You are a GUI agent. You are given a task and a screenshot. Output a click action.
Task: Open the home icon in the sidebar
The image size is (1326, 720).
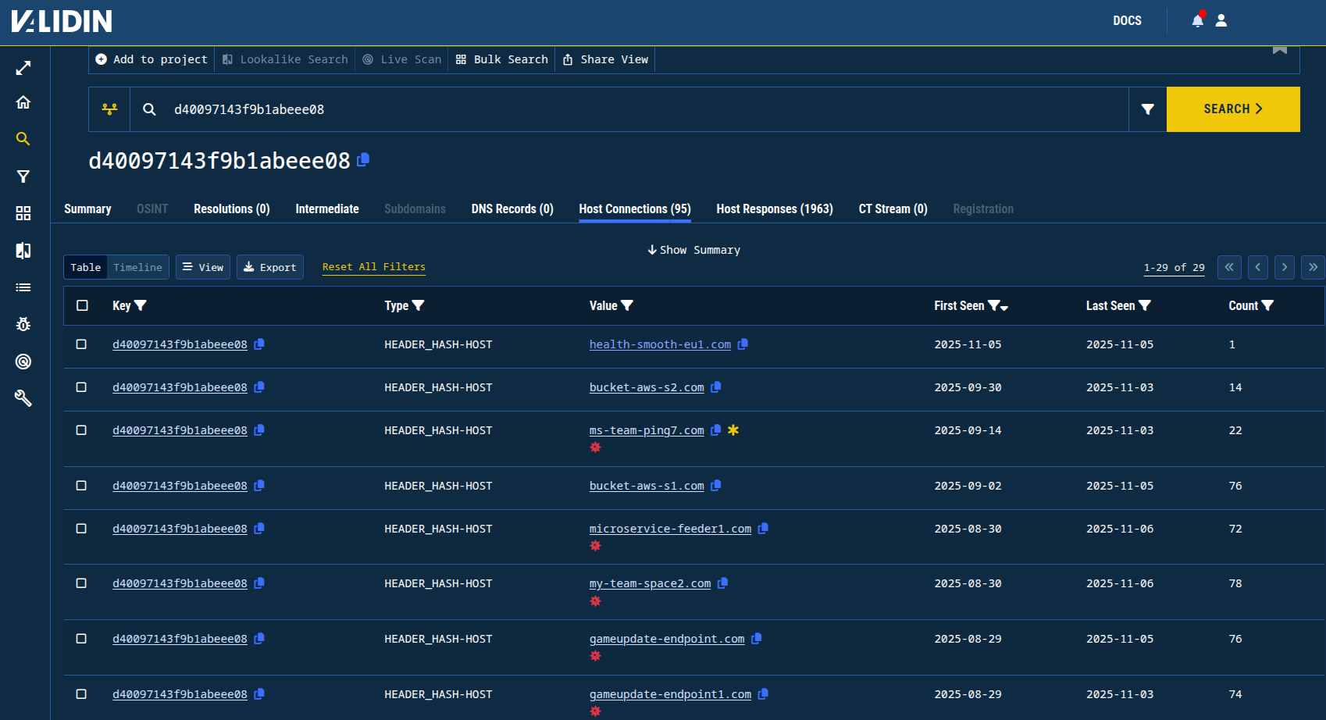[x=23, y=102]
